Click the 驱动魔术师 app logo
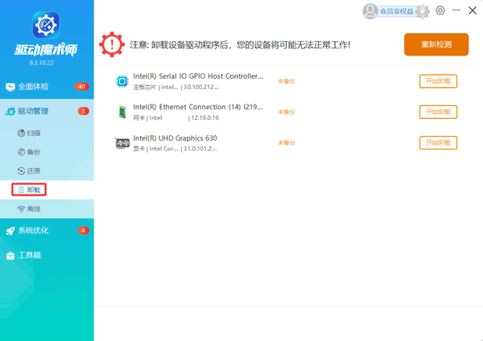The height and width of the screenshot is (341, 483). 46,24
